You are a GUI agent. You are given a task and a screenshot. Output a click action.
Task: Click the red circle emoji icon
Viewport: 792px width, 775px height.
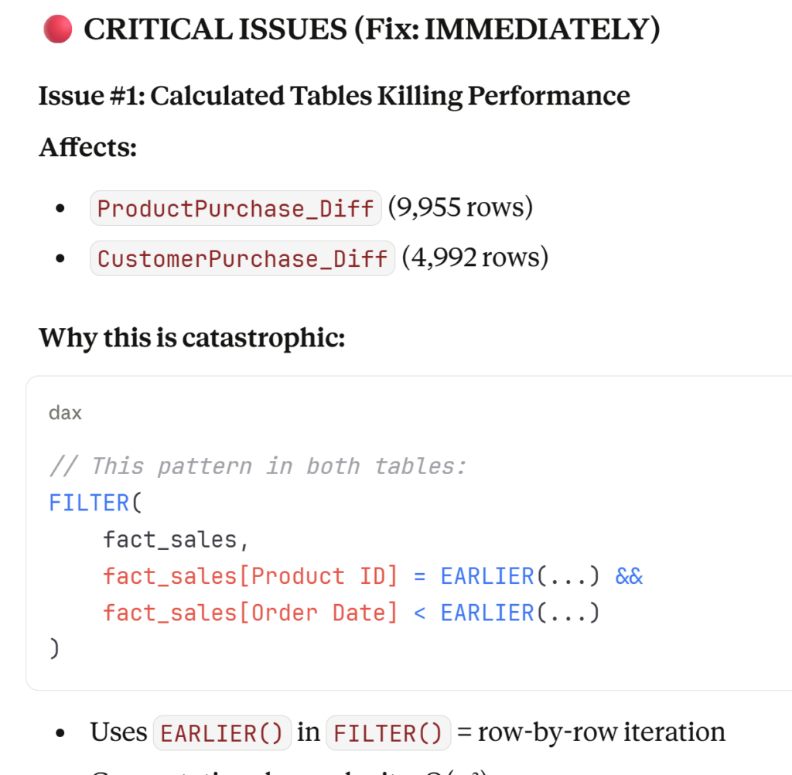point(58,30)
